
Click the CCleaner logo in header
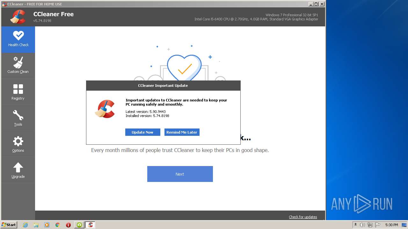pyautogui.click(x=18, y=17)
